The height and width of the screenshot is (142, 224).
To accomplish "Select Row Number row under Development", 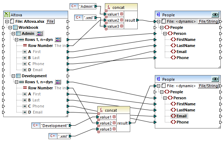I will (x=44, y=88).
